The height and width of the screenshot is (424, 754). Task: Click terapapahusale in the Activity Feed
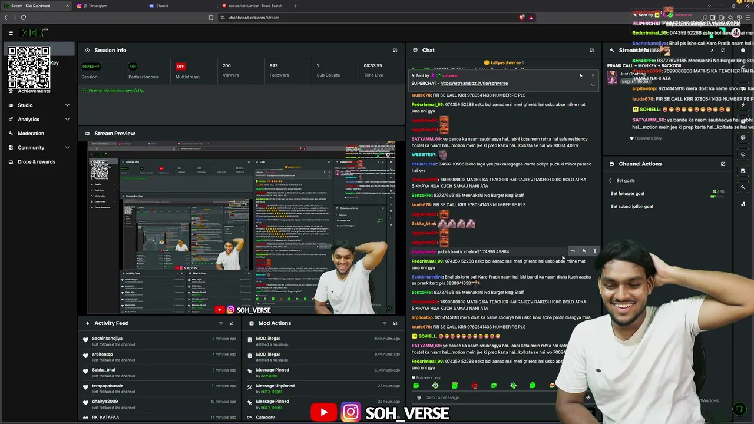click(108, 386)
